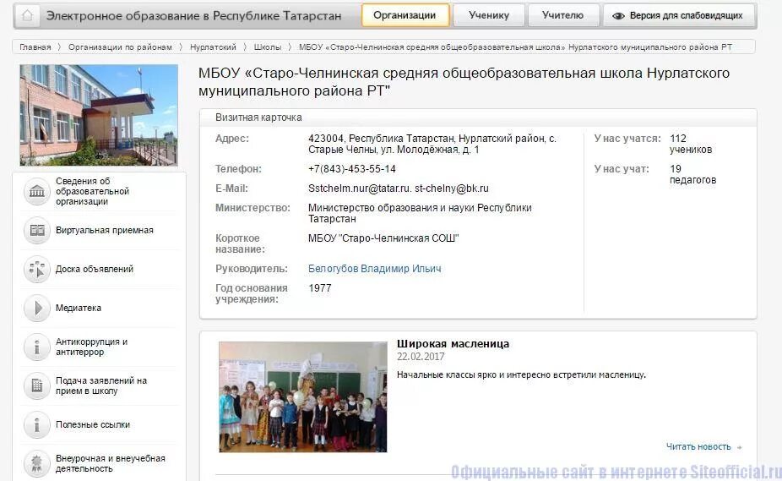Open the Ученику tab

tap(489, 15)
